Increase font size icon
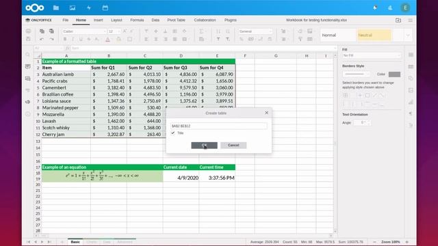 pos(125,31)
